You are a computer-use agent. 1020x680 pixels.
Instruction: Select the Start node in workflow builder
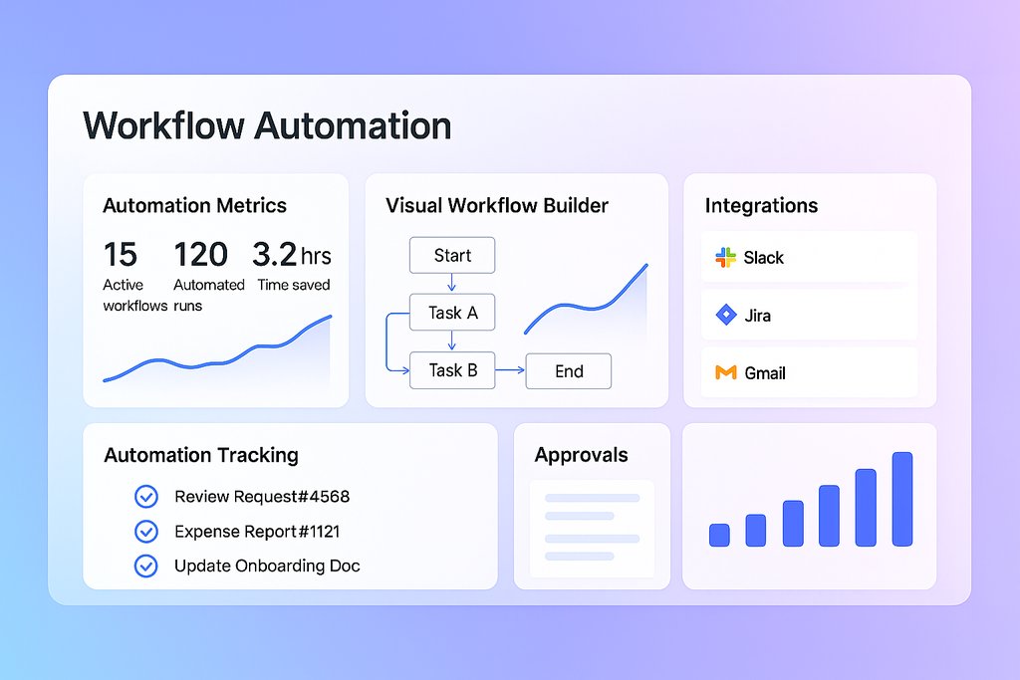coord(452,256)
